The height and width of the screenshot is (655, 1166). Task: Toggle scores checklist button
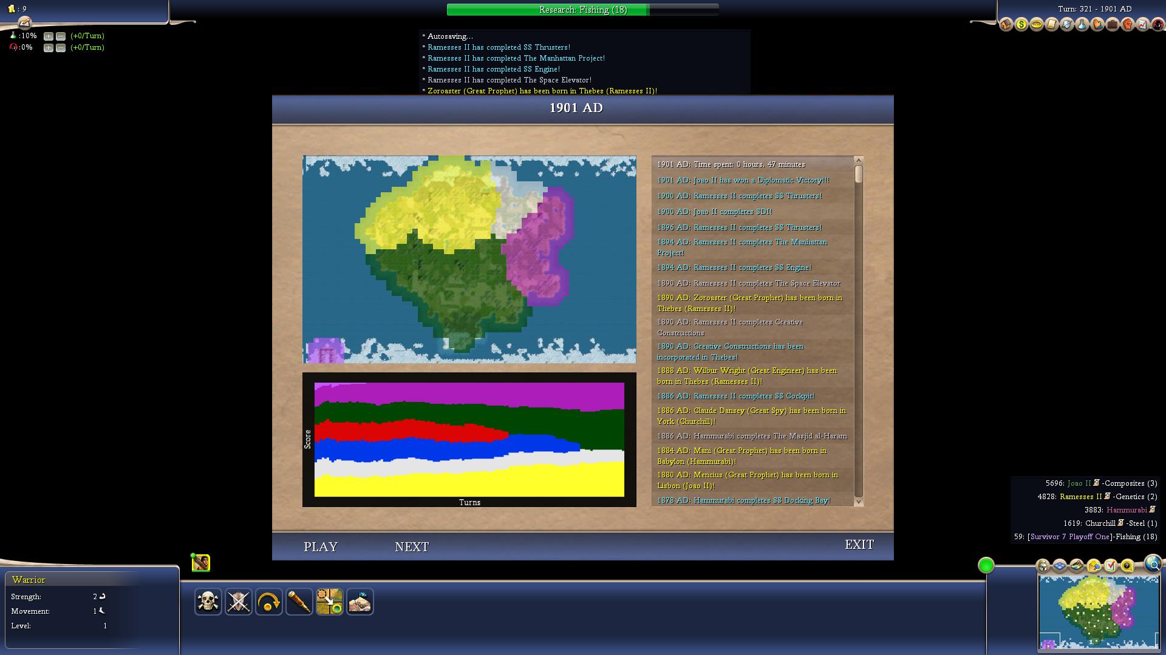tap(1111, 566)
